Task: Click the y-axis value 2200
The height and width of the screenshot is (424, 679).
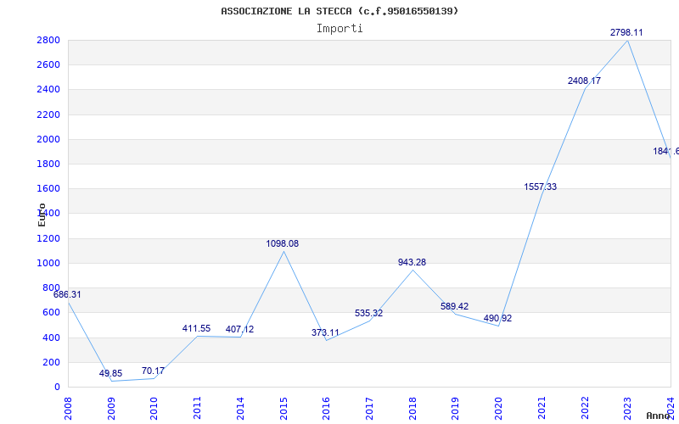Action: coord(49,114)
